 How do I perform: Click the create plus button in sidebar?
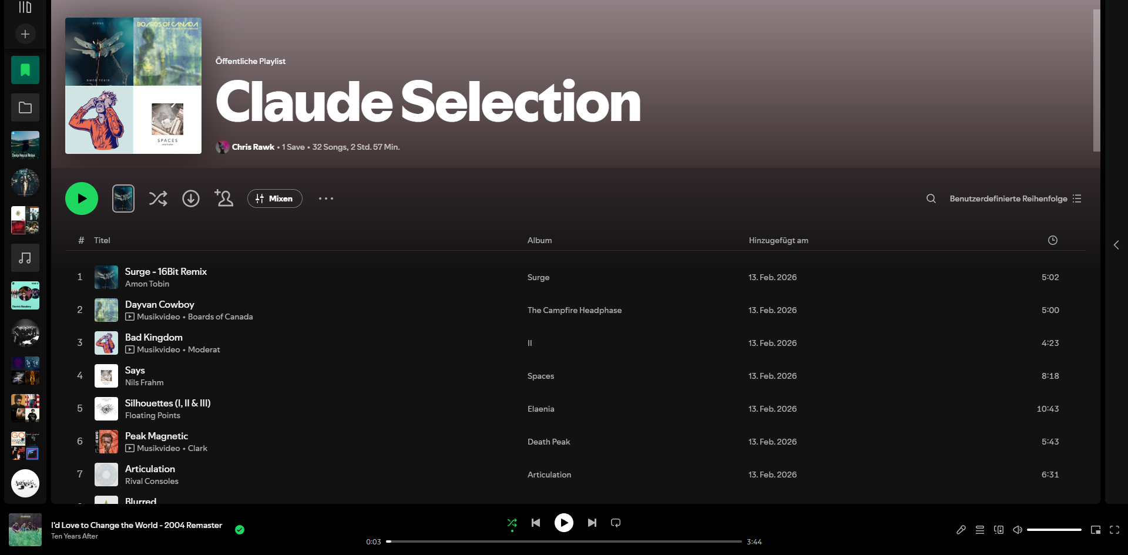click(25, 34)
